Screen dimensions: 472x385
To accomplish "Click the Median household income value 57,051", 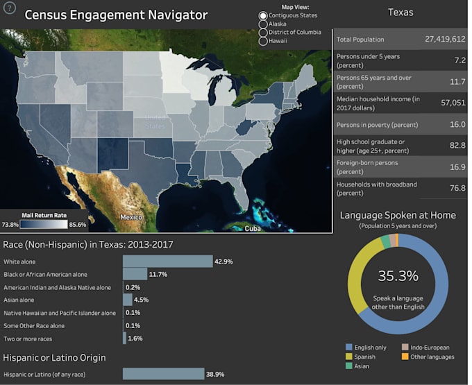I will pos(453,103).
